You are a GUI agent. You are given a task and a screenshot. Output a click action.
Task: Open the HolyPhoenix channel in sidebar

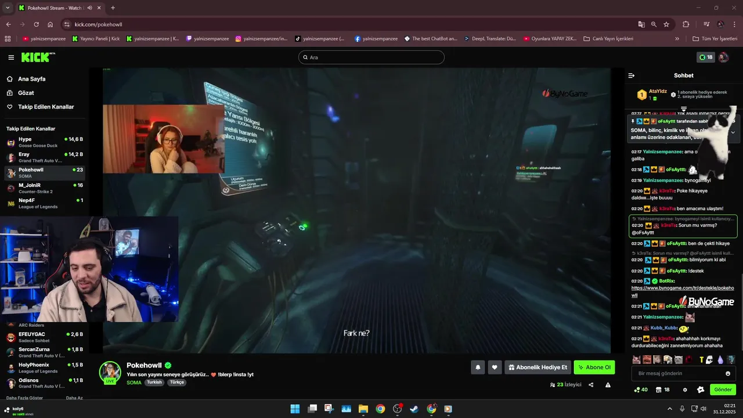[x=45, y=367]
